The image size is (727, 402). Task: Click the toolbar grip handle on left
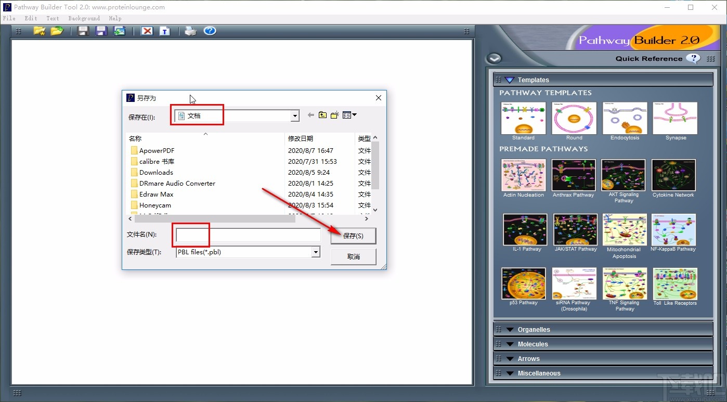click(x=19, y=31)
